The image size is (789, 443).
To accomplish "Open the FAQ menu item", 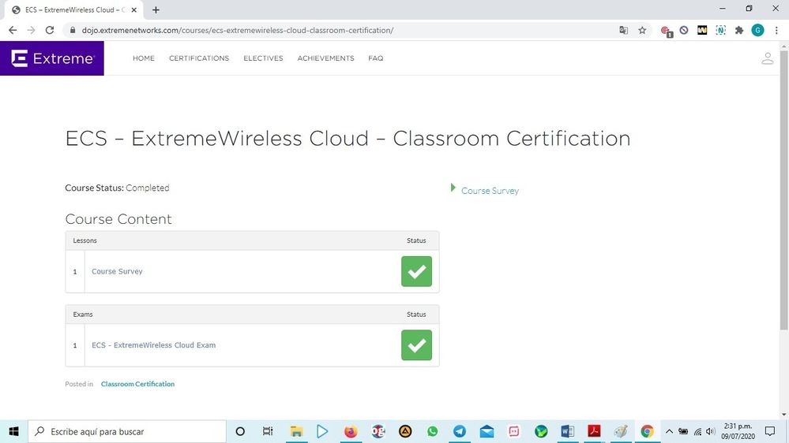I will [x=375, y=58].
